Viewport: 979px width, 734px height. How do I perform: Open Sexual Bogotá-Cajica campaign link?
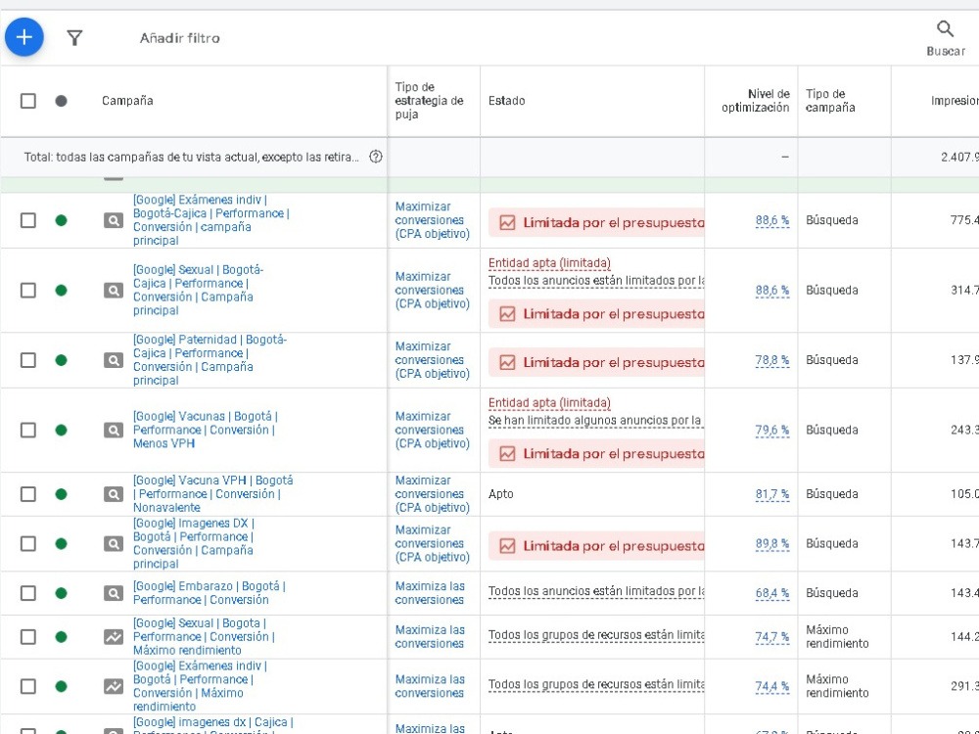(x=198, y=291)
